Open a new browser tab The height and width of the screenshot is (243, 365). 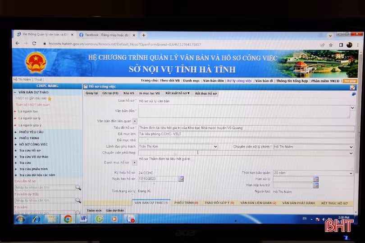coord(144,36)
